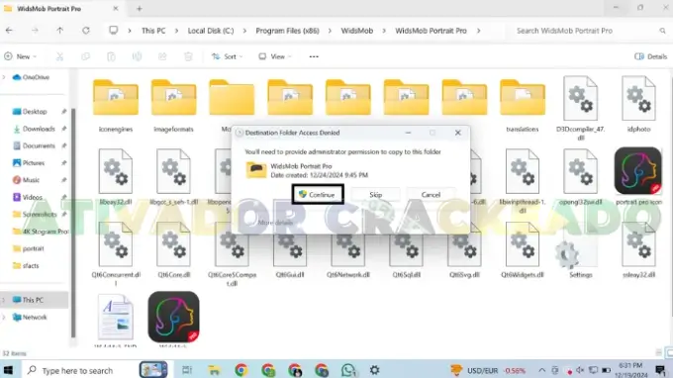Click the Search WidsMob Portrait Pro field
This screenshot has width=673, height=378.
590,31
